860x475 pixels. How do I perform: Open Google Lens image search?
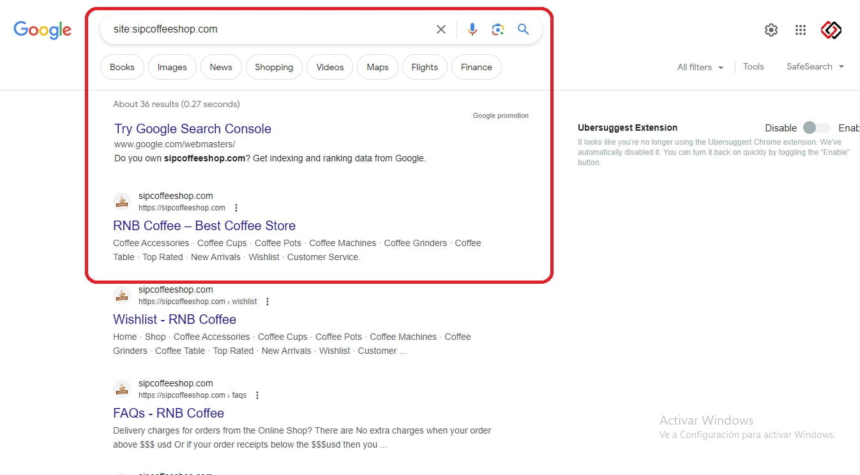[498, 29]
